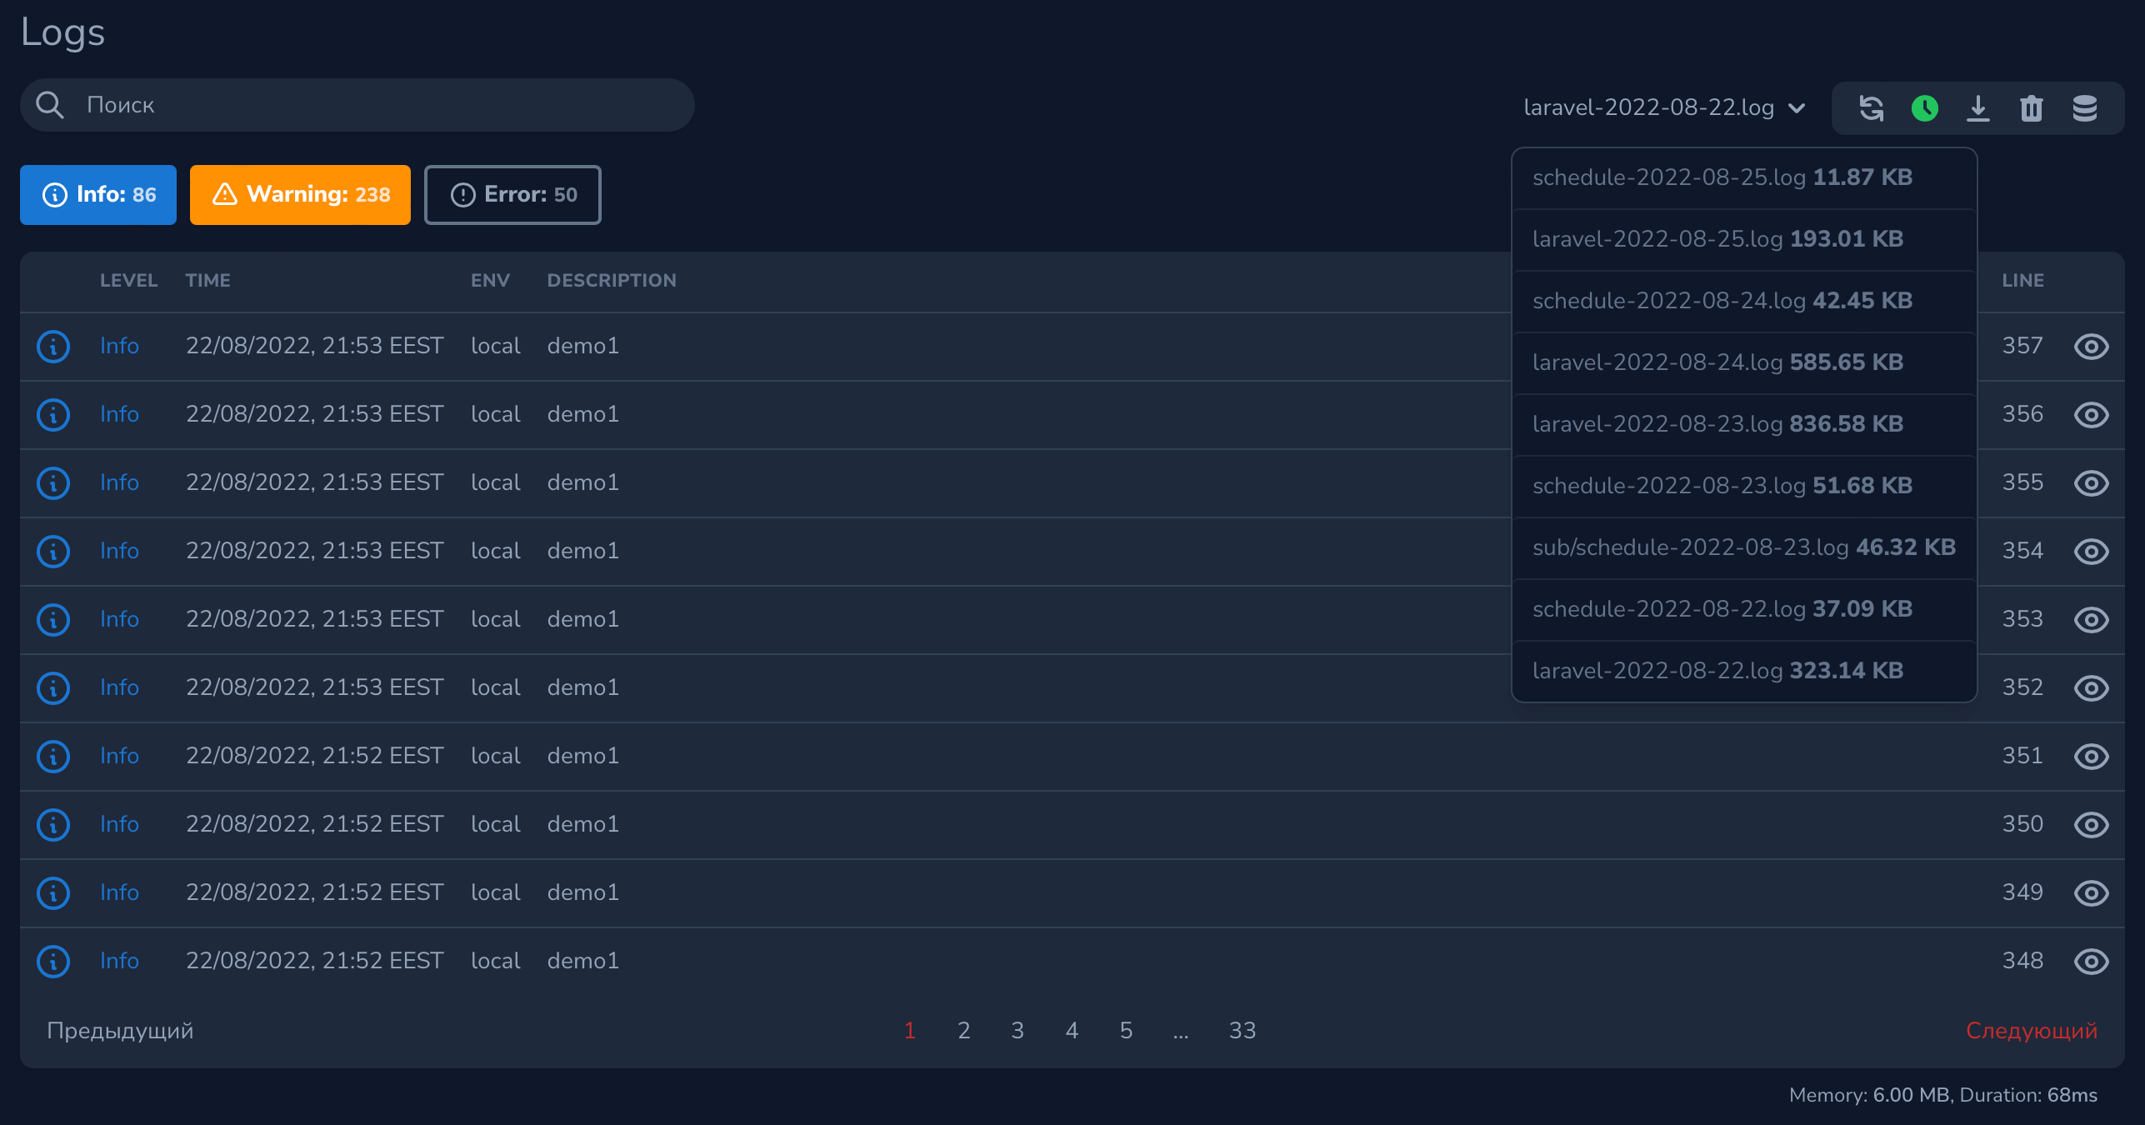Click Следующий to open next page
This screenshot has width=2145, height=1125.
point(2033,1030)
